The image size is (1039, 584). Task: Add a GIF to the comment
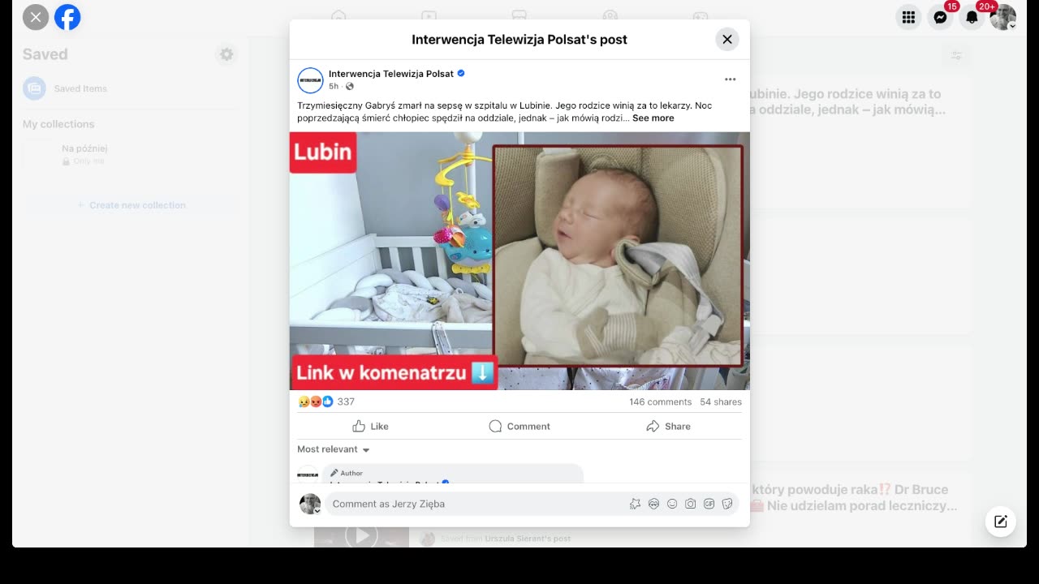click(x=709, y=504)
